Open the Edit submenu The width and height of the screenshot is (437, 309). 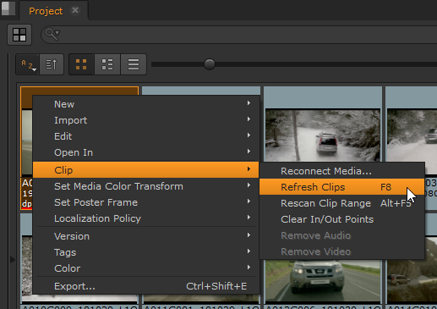tap(146, 136)
